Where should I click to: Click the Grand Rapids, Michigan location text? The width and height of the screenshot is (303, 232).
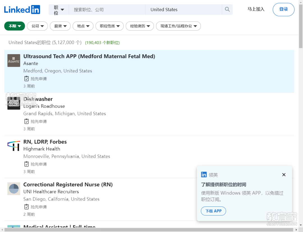65,114
